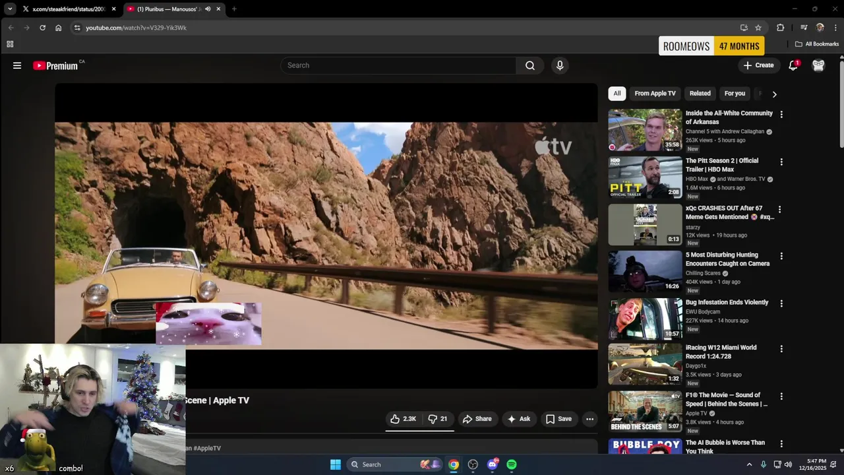
Task: Open iRacing W12 Miami World Record thumbnail
Action: point(645,364)
